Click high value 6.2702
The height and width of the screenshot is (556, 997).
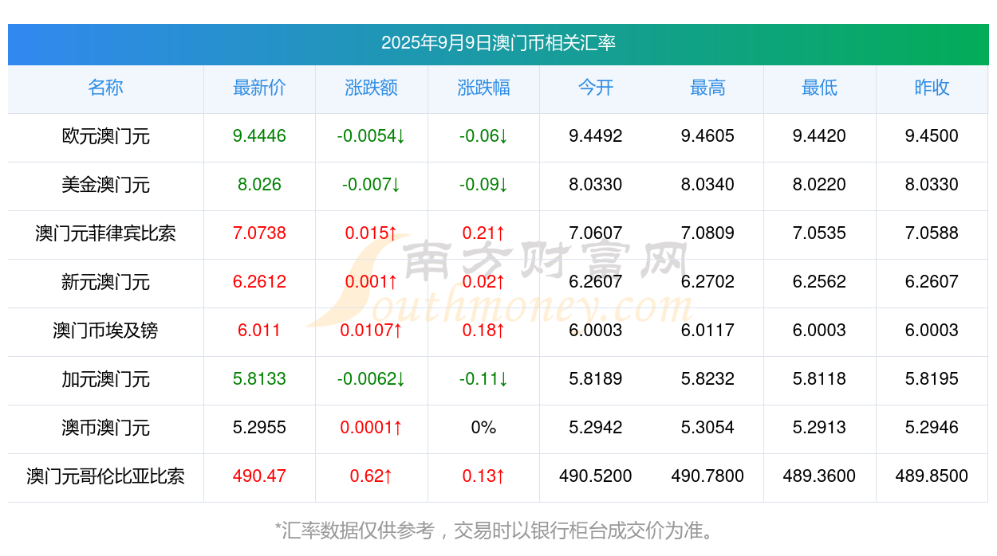[x=707, y=282]
